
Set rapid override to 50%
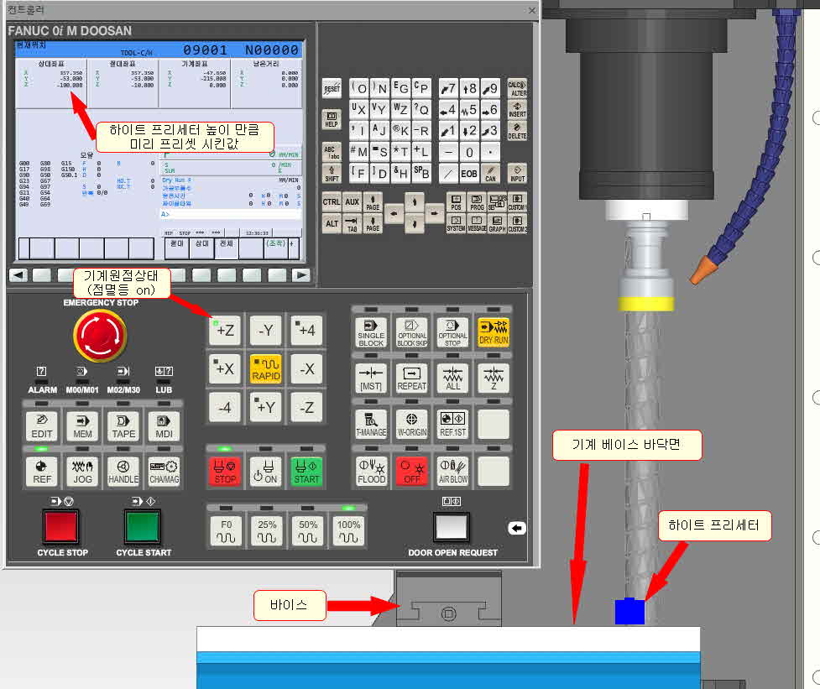coord(307,531)
